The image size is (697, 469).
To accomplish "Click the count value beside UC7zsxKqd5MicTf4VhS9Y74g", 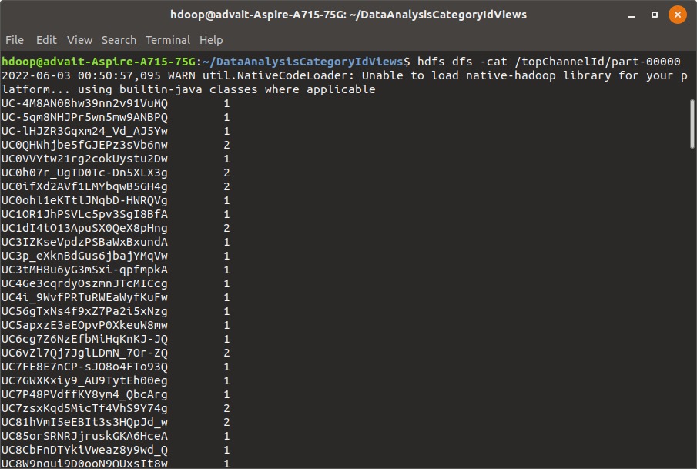I will pos(226,408).
